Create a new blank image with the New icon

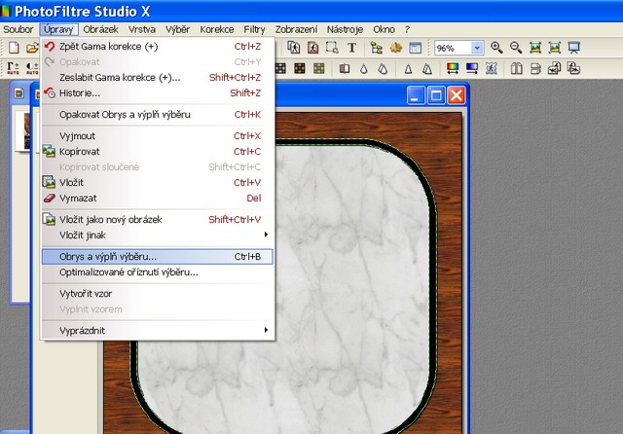14,48
